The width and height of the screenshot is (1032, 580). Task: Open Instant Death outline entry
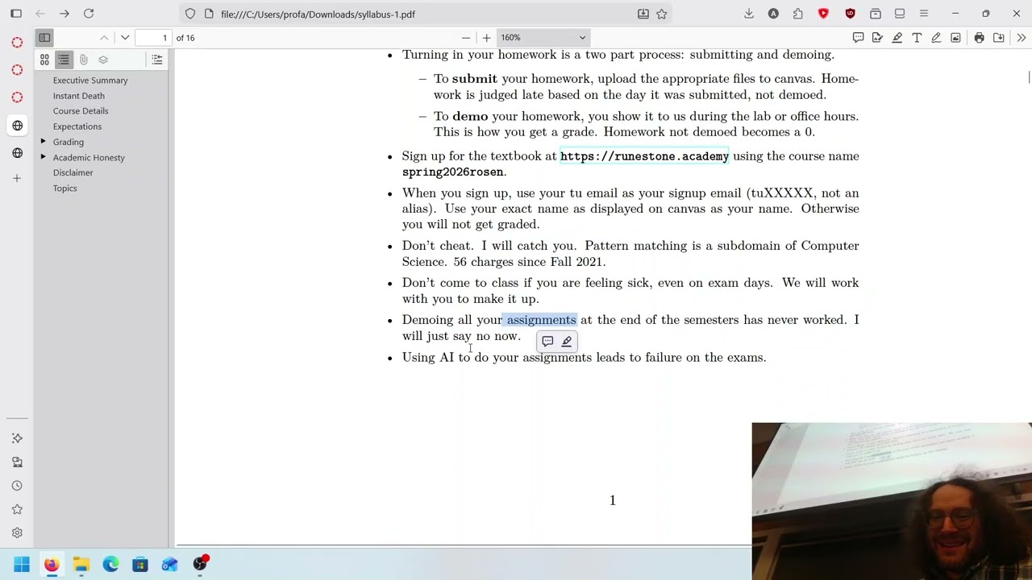coord(79,96)
